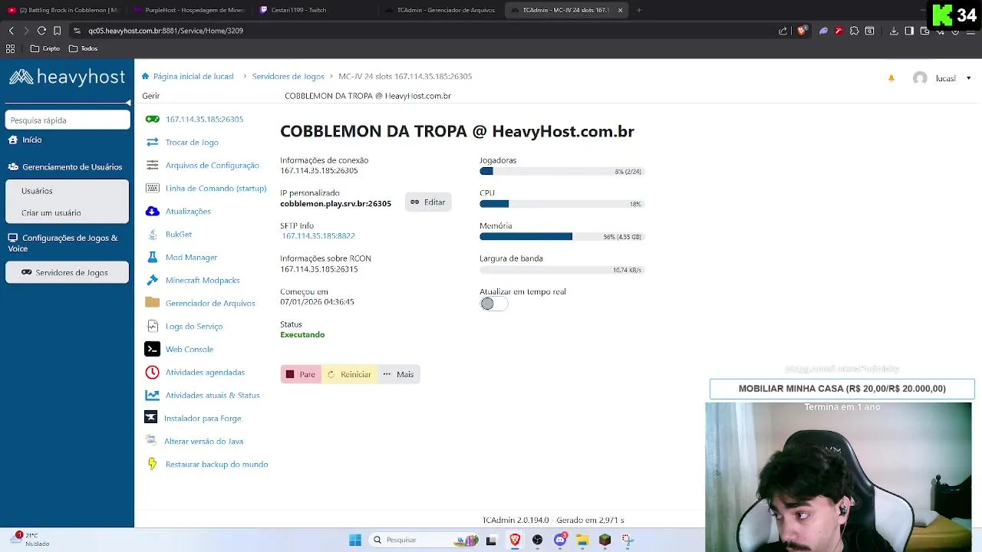Click the CPU usage progress bar
The height and width of the screenshot is (552, 982).
click(562, 204)
